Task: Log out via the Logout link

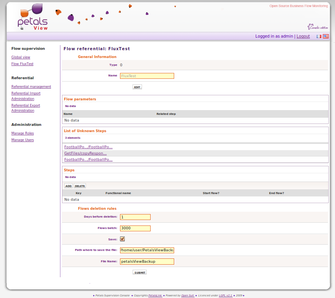Action: click(x=303, y=36)
